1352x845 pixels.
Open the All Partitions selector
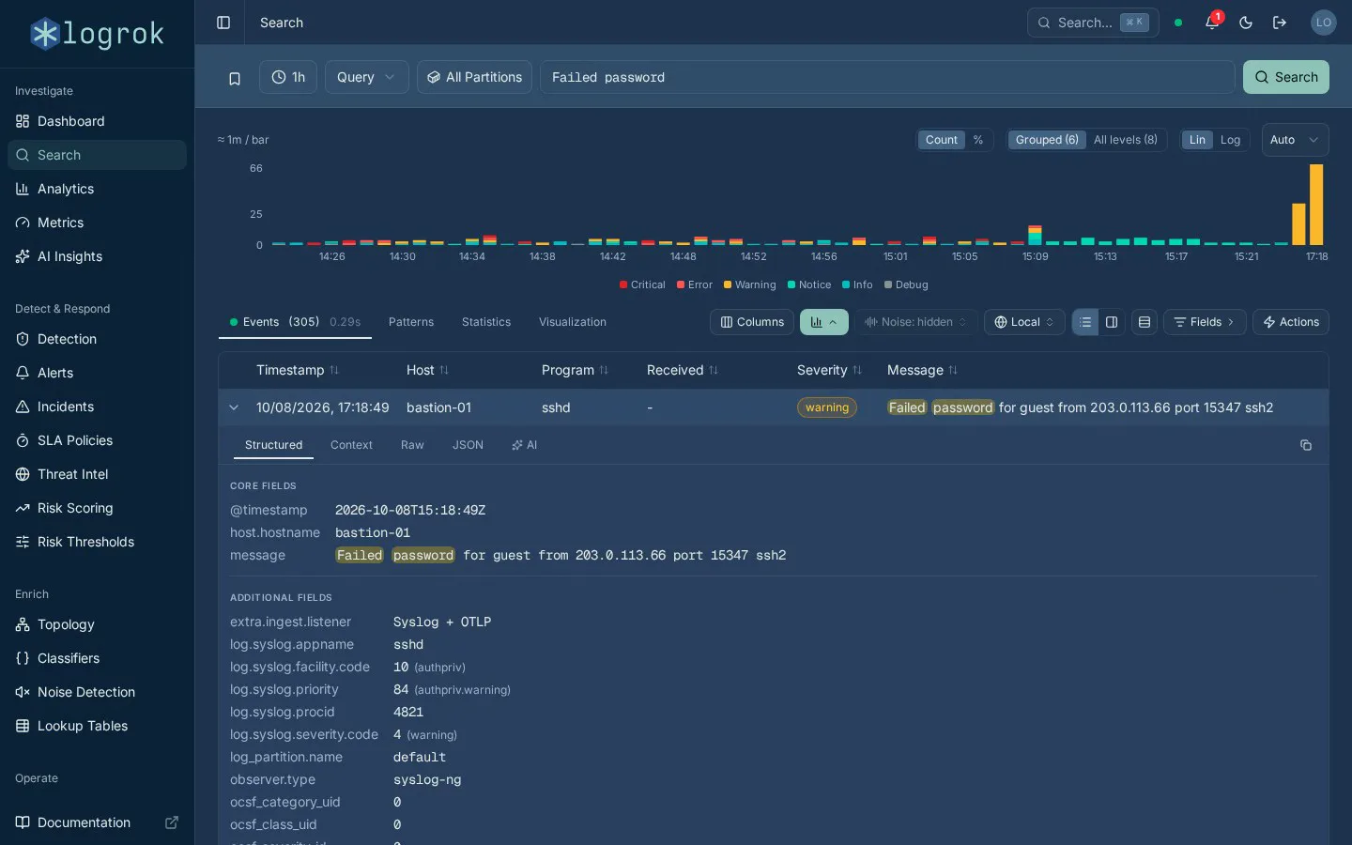point(474,77)
